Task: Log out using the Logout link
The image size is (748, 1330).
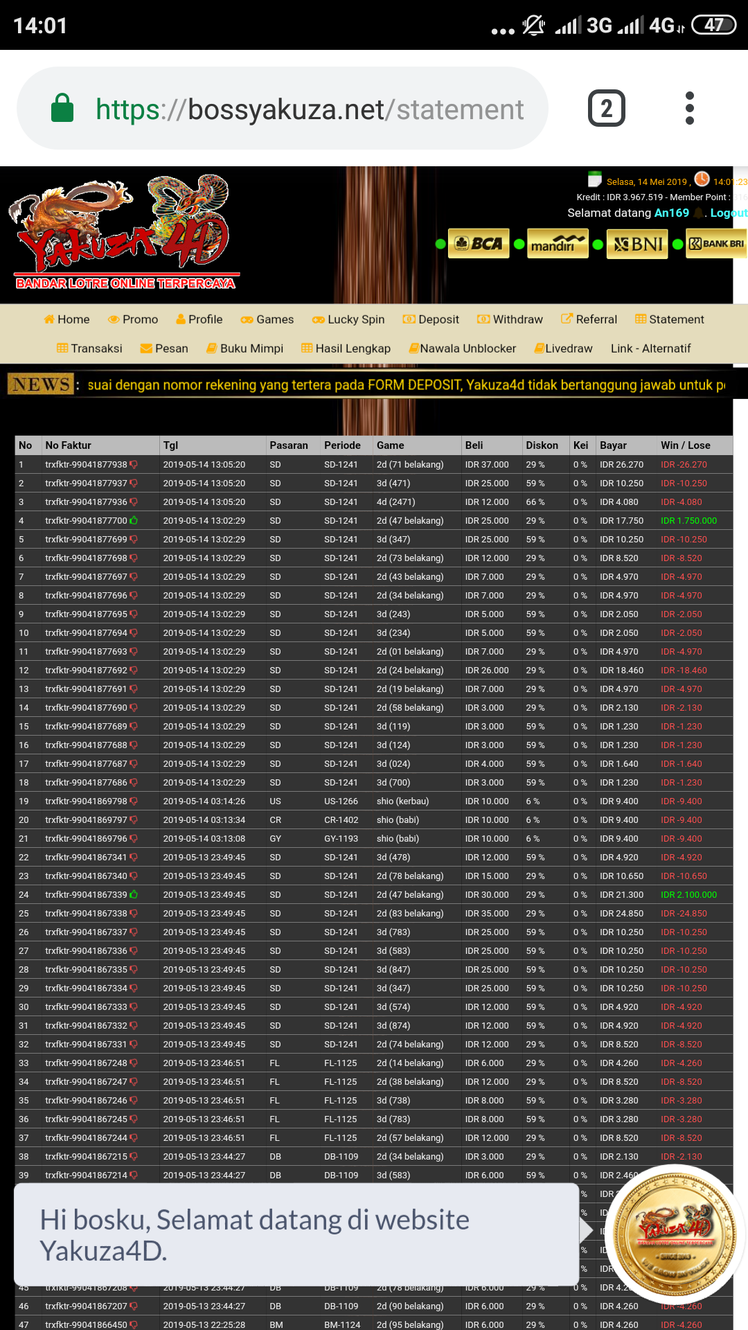Action: point(728,213)
